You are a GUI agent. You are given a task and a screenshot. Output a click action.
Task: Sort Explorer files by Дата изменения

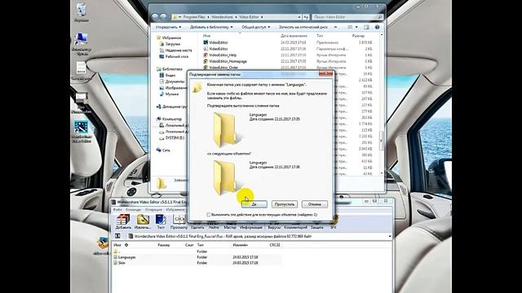click(294, 36)
